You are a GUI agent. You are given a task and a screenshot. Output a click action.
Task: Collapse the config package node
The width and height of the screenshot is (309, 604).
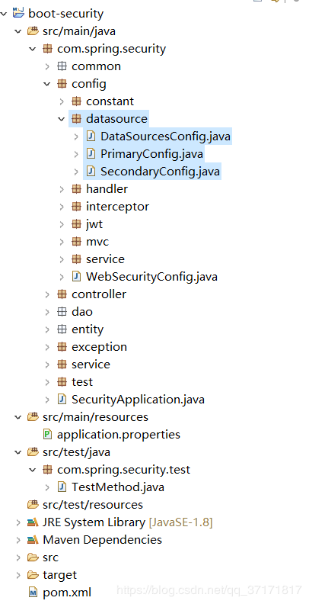pyautogui.click(x=47, y=84)
